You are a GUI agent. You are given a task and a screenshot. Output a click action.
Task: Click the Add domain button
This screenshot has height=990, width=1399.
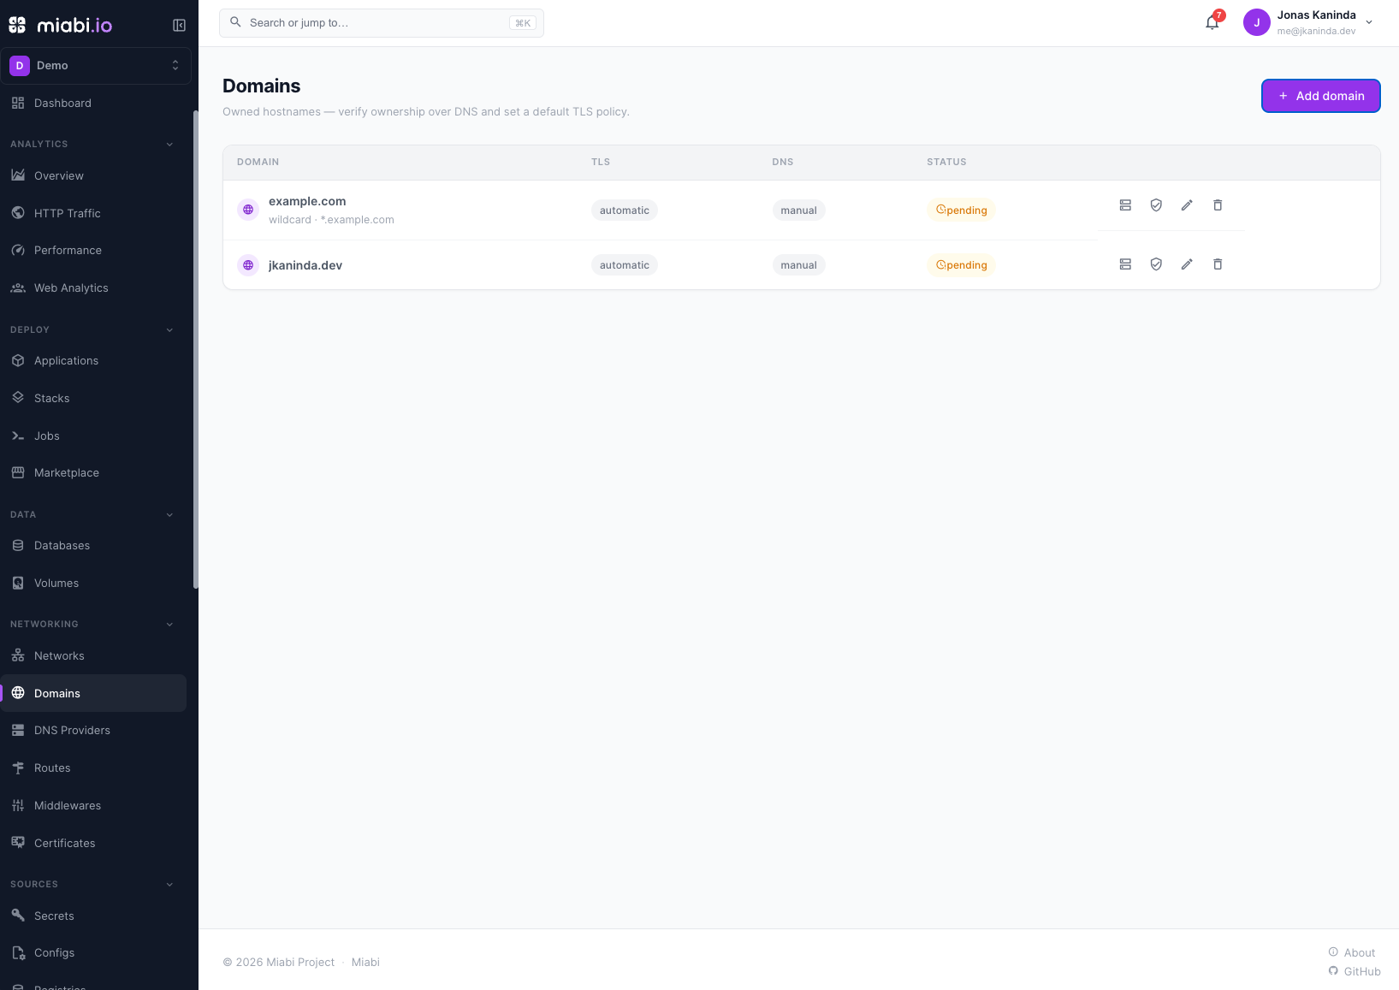click(1320, 96)
